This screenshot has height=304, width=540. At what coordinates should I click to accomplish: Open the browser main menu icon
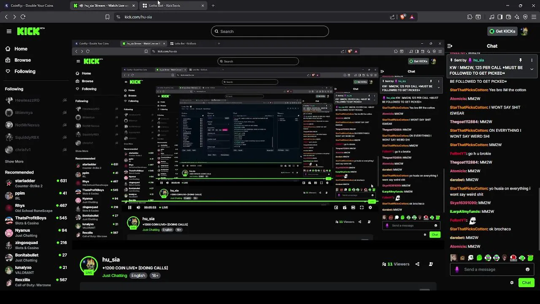click(x=534, y=17)
